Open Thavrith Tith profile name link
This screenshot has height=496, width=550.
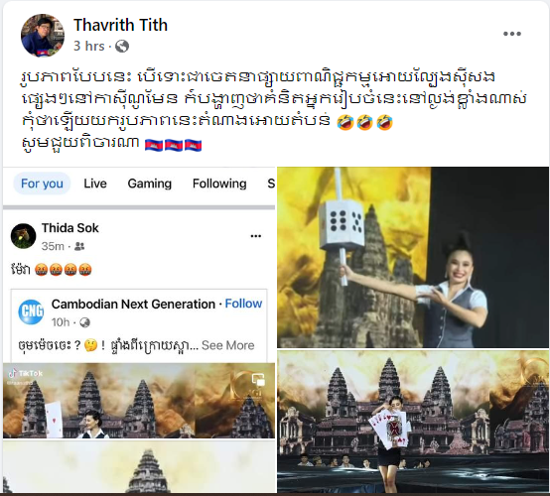(x=120, y=25)
